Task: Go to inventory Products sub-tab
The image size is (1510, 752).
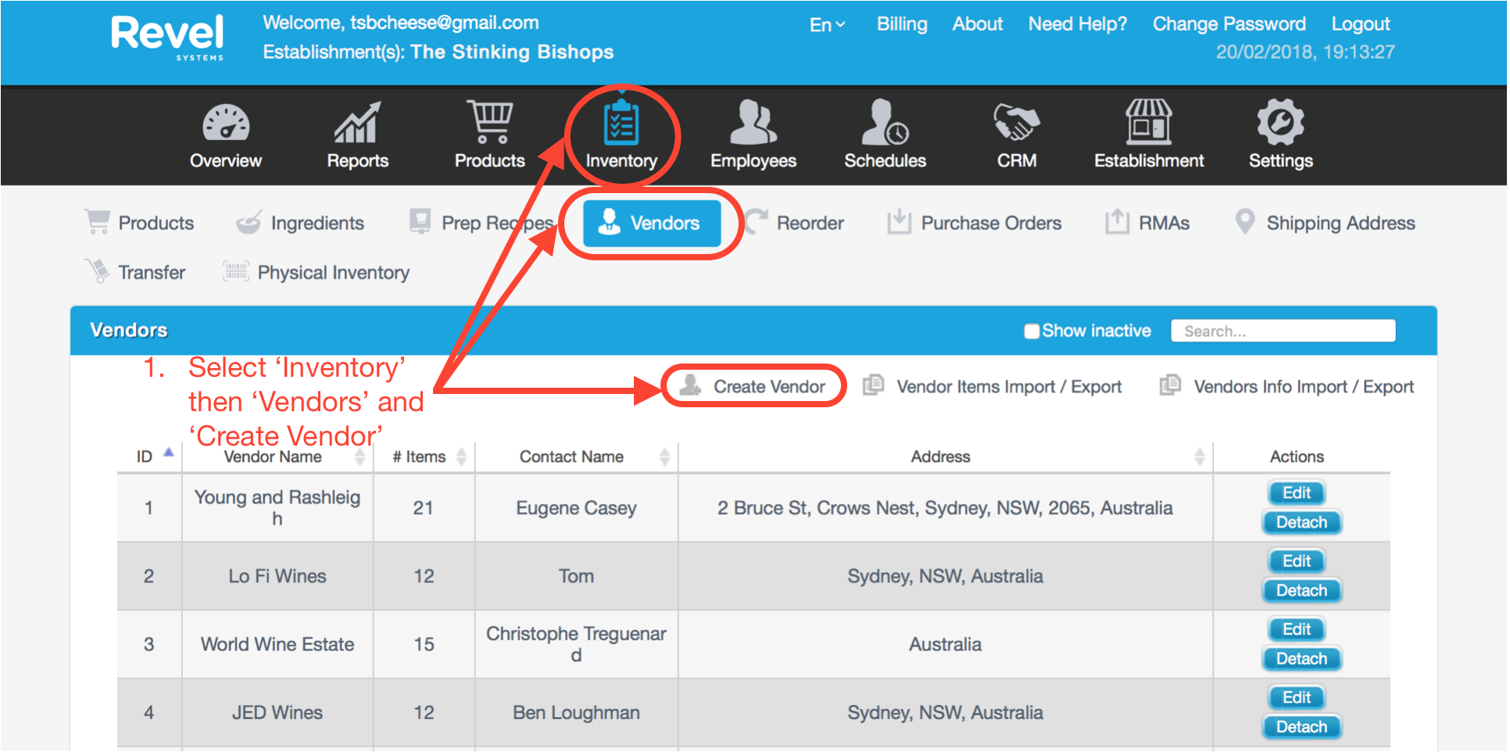Action: pyautogui.click(x=139, y=223)
